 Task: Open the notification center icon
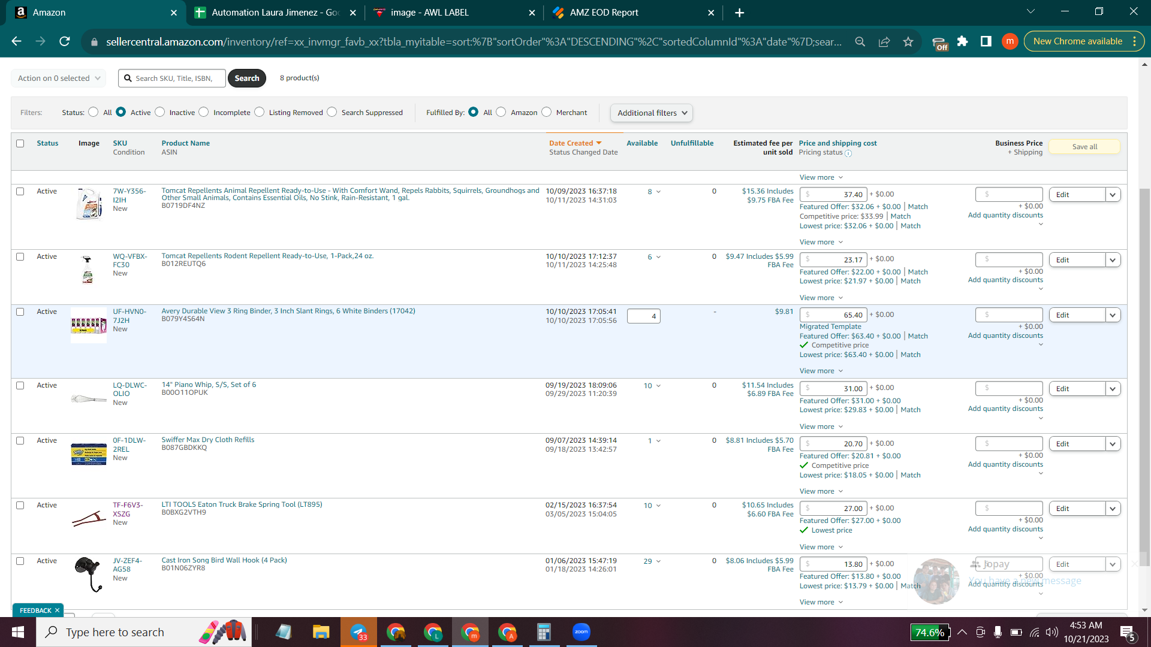pyautogui.click(x=1127, y=633)
